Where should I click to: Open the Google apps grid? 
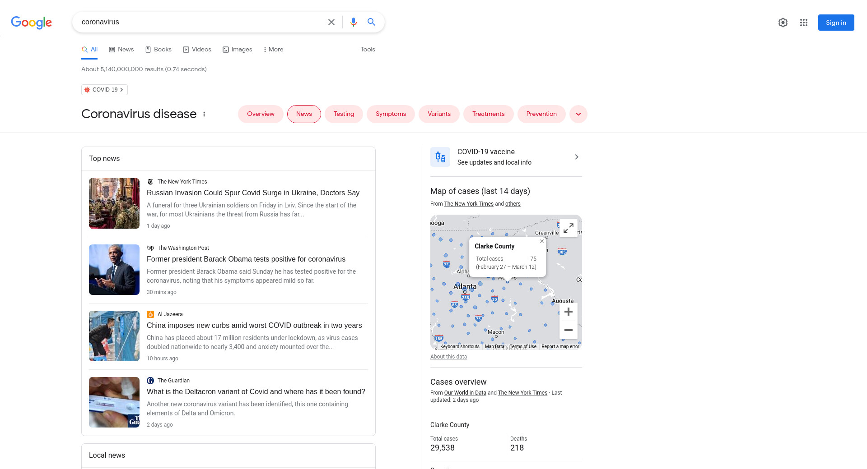pyautogui.click(x=803, y=23)
